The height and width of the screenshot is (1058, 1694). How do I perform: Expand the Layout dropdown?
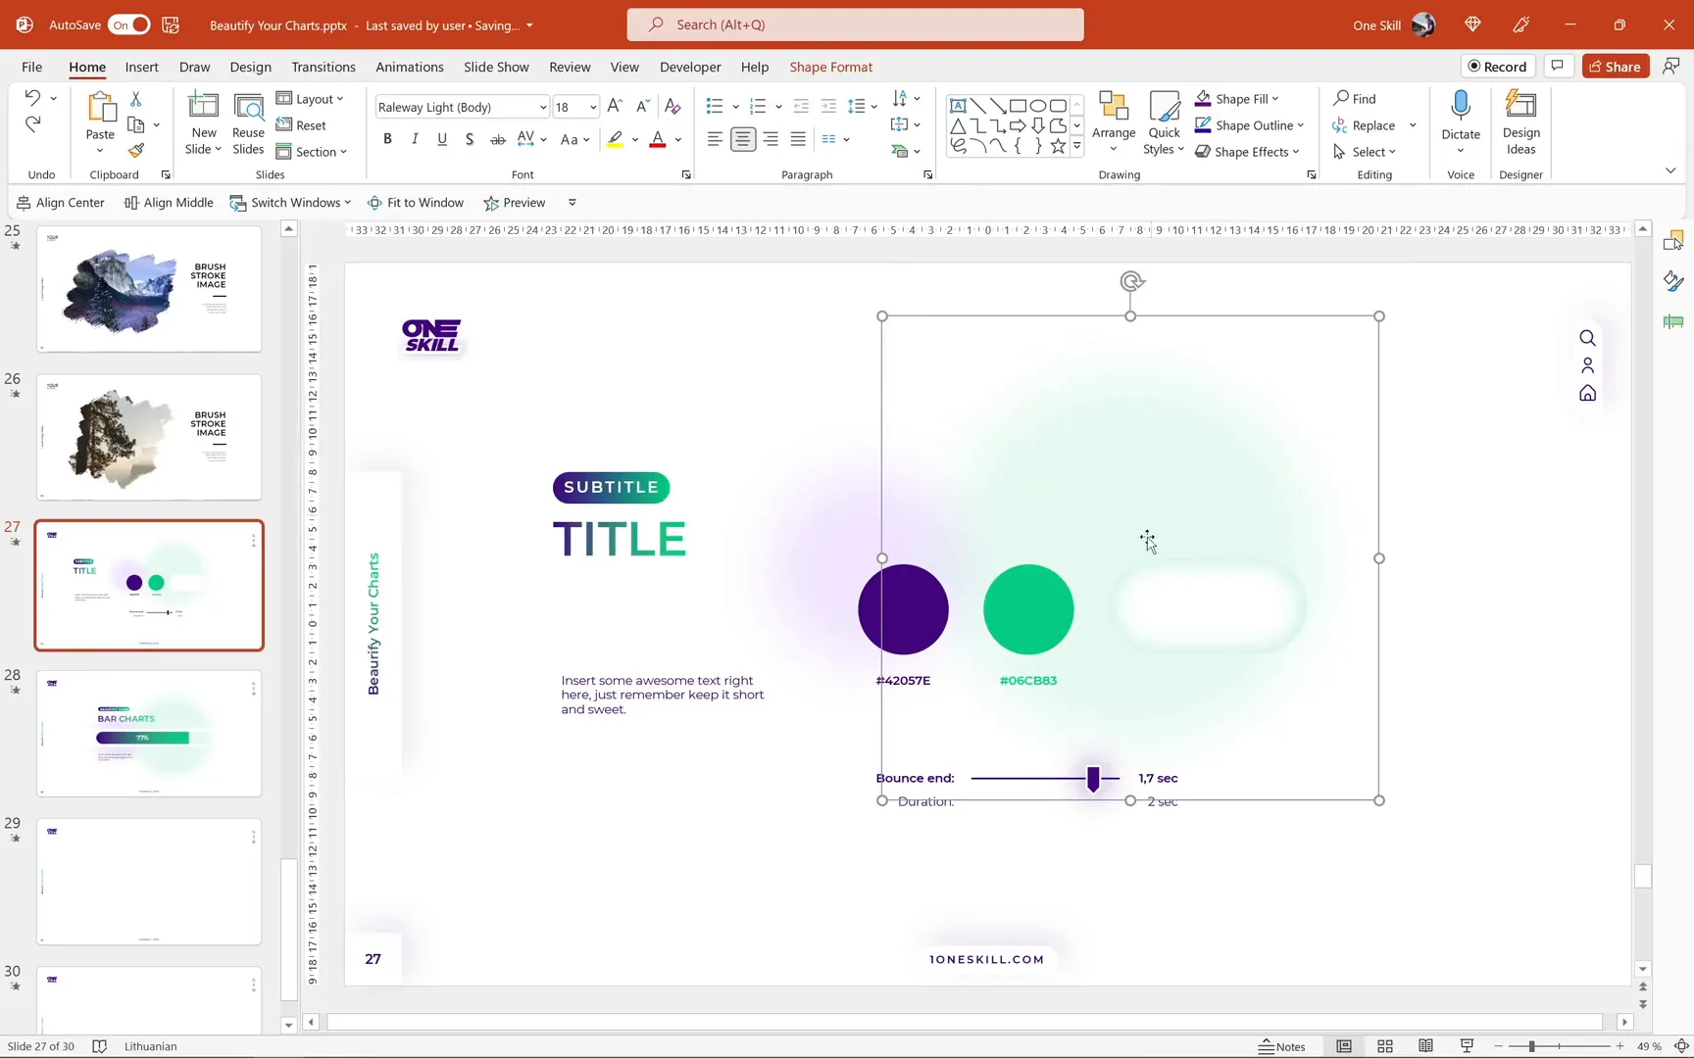coord(339,99)
